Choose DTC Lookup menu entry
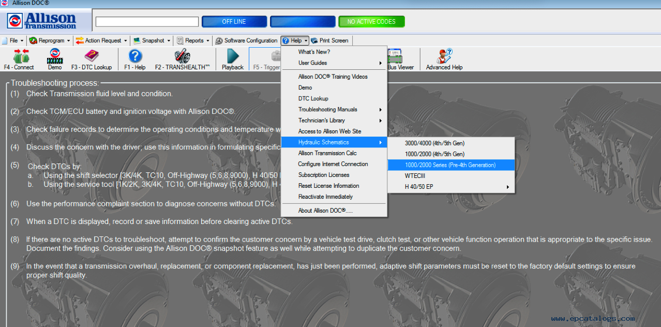The image size is (661, 327). [334, 98]
